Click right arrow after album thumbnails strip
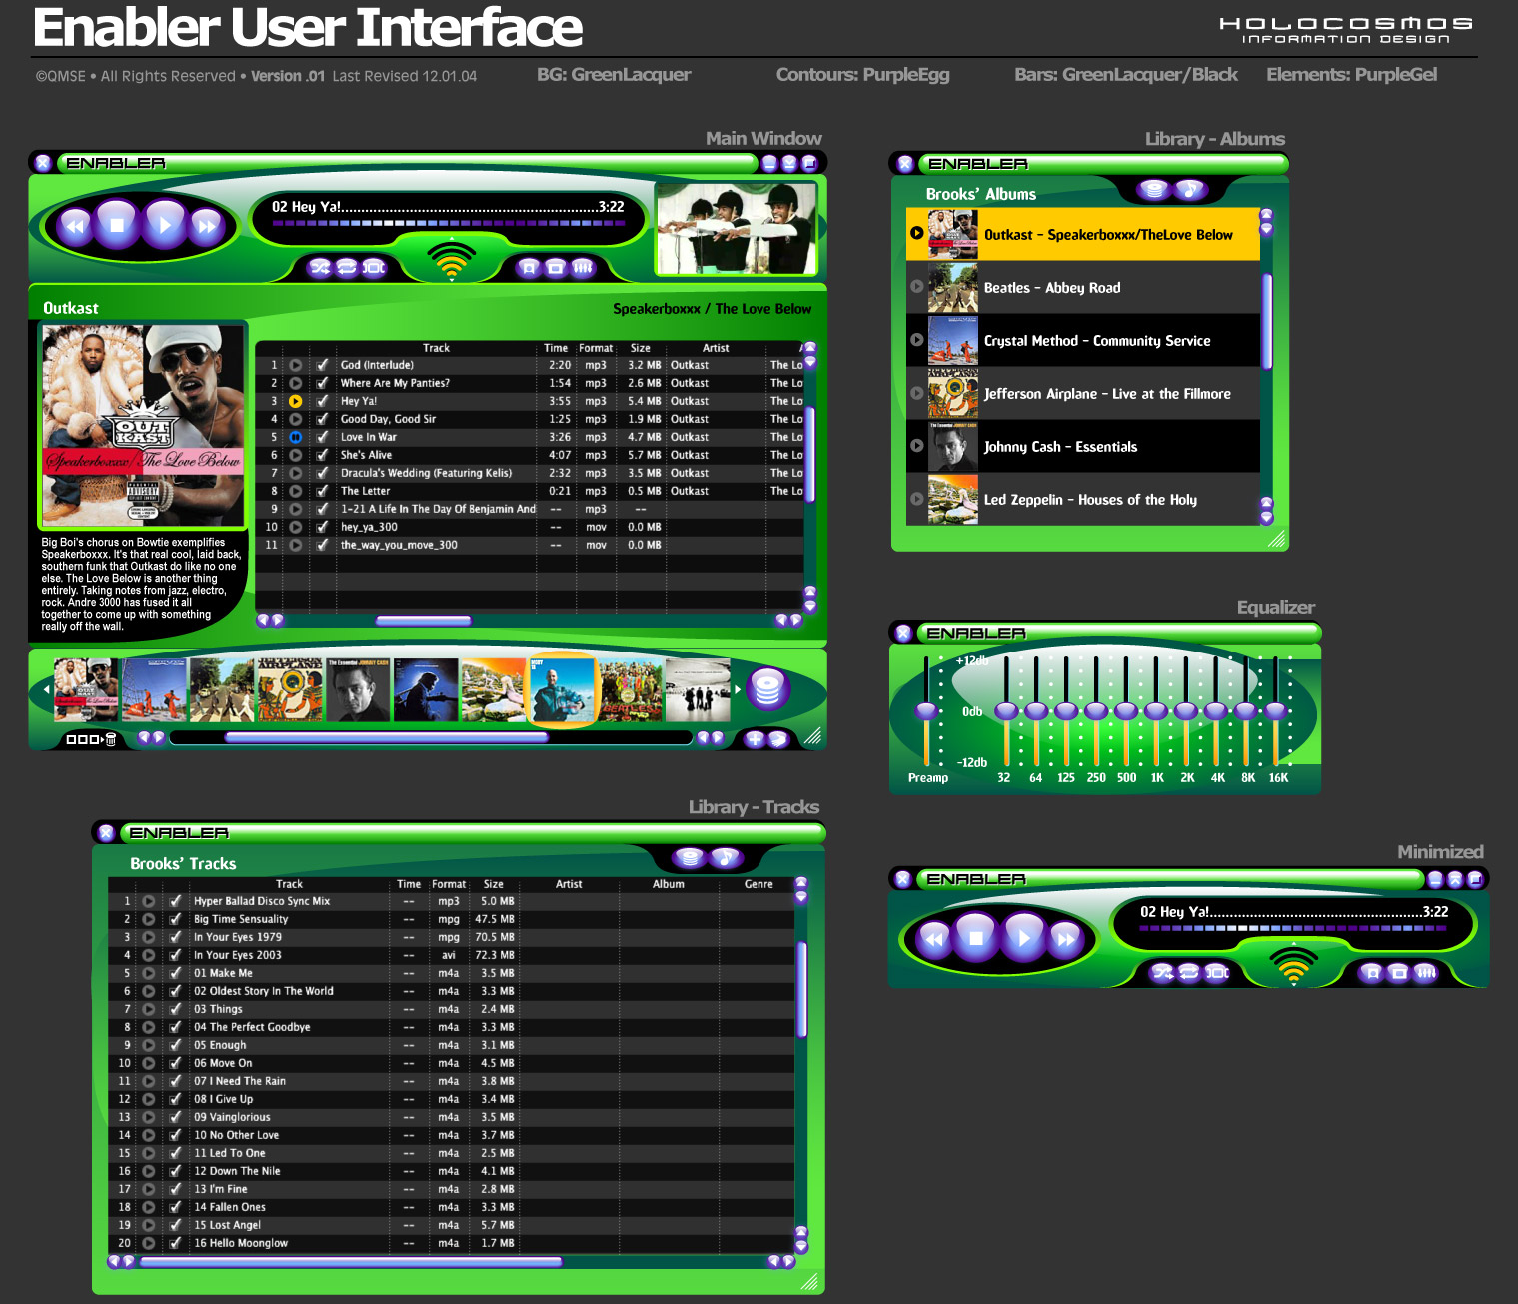Viewport: 1518px width, 1304px height. pos(738,689)
